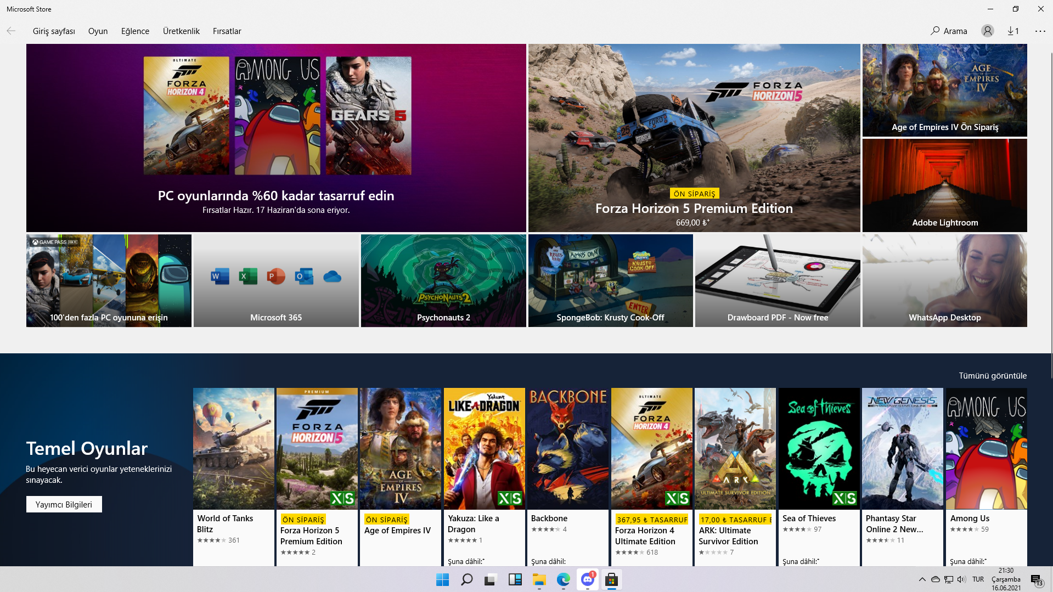Open the PC oyunlarında %60 tasarruf banner
This screenshot has height=592, width=1053.
click(276, 138)
